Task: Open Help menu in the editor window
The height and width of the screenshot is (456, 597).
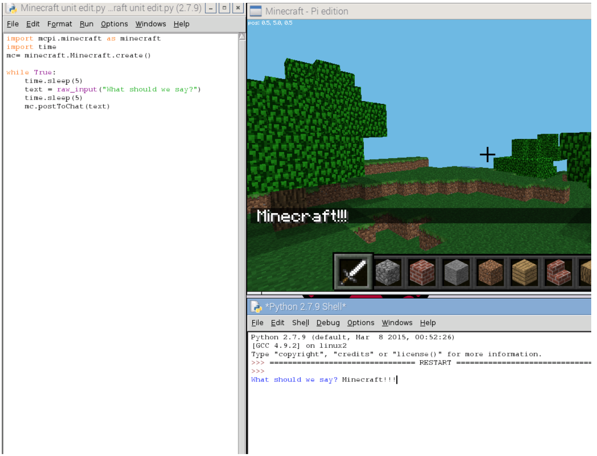Action: (182, 24)
